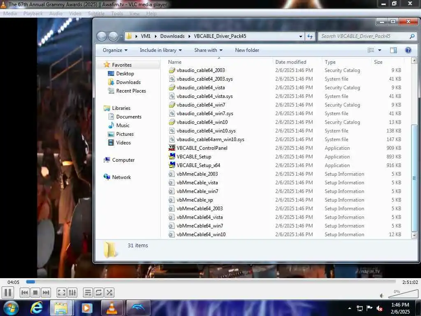Open Desktop in Favorites
The width and height of the screenshot is (421, 316).
(125, 73)
